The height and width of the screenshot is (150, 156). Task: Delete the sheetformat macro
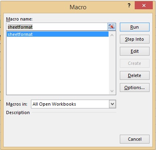(135, 75)
